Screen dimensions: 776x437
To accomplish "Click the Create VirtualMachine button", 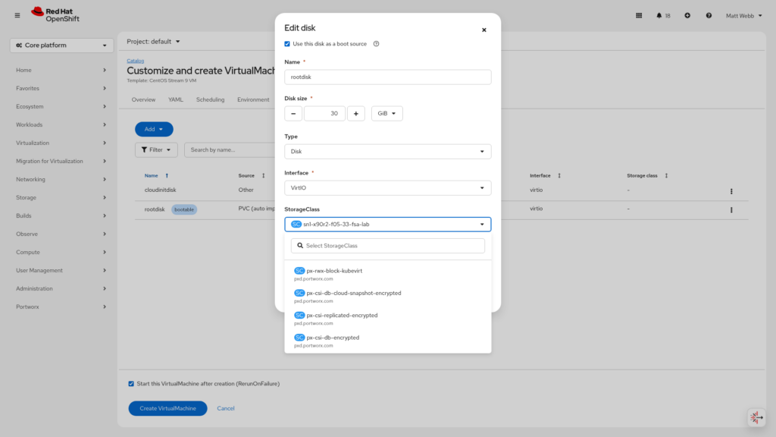I will [x=167, y=408].
